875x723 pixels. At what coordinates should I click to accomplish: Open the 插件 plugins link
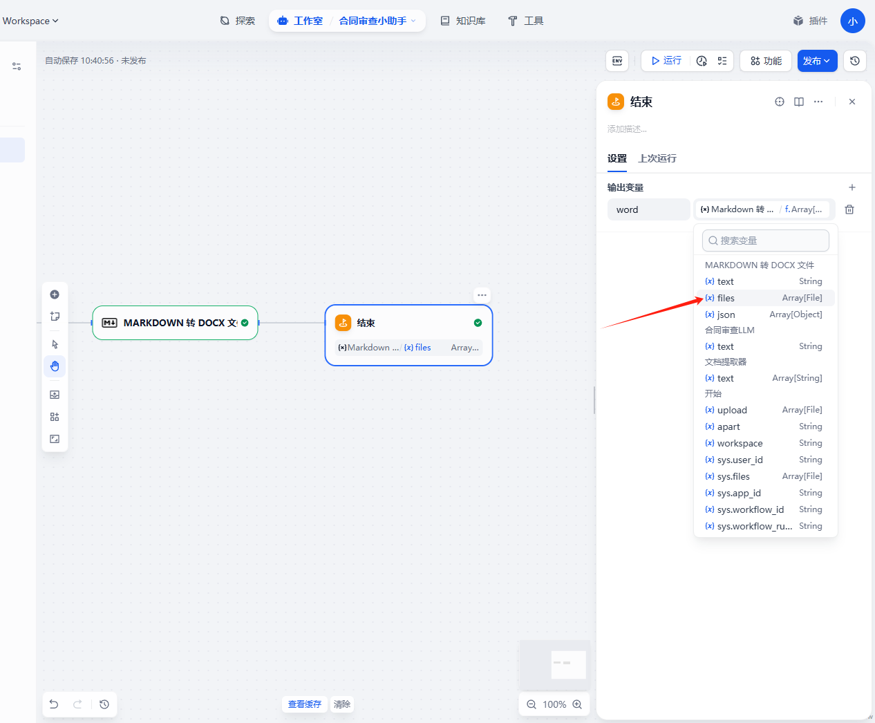[x=810, y=21]
